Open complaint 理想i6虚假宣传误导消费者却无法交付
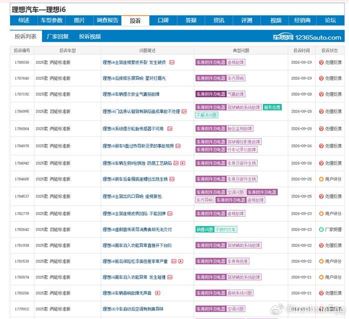The width and height of the screenshot is (349, 319). [x=137, y=229]
